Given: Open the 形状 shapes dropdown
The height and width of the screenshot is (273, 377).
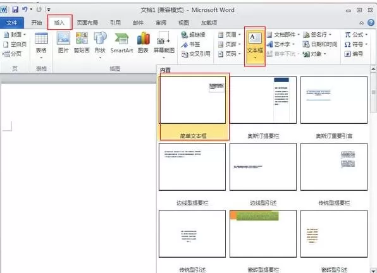Looking at the screenshot, I should pyautogui.click(x=100, y=45).
